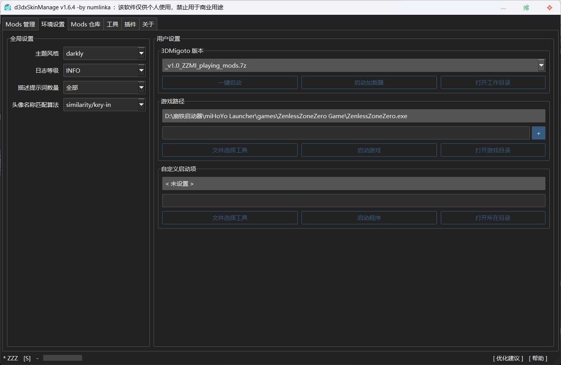Click 文件选择工具 under 自定义启动项
Screen dimensions: 561x365
point(230,218)
